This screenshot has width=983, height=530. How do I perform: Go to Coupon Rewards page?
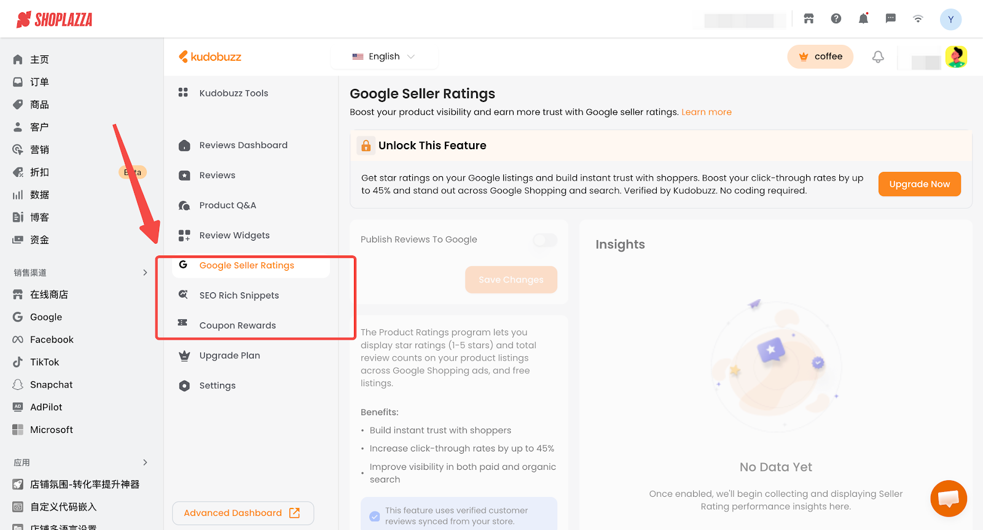(x=237, y=325)
